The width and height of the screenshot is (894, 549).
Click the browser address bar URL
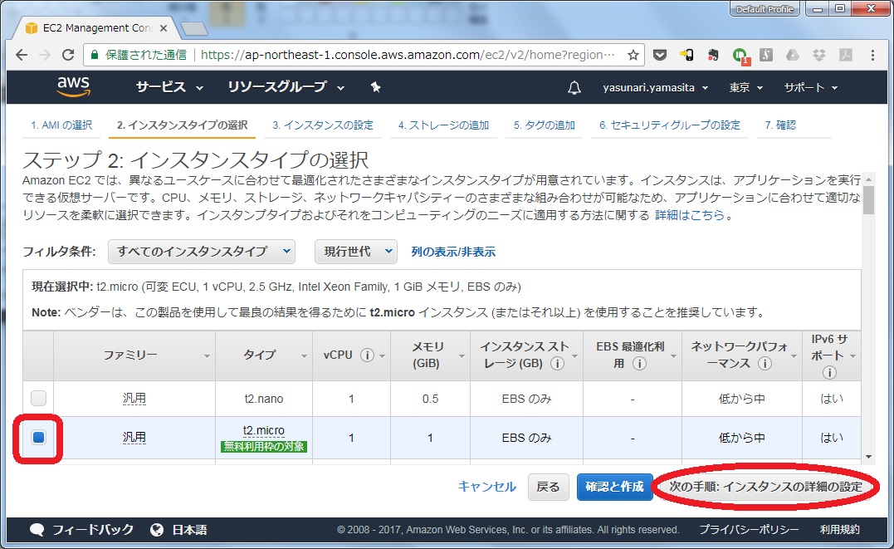(408, 55)
